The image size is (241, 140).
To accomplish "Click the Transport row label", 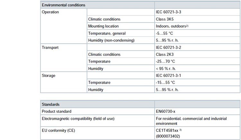I will (50, 47).
